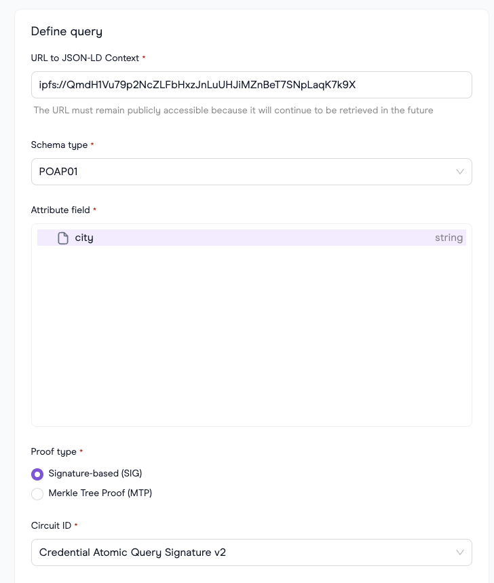Click the URL publicly accessible helper text
Screen dimensions: 494x583
tap(233, 111)
